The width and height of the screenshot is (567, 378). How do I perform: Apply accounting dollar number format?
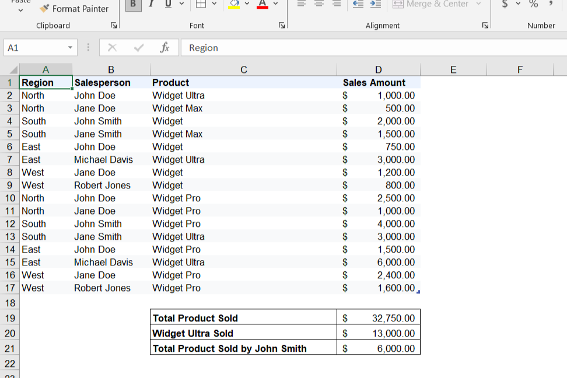(505, 4)
